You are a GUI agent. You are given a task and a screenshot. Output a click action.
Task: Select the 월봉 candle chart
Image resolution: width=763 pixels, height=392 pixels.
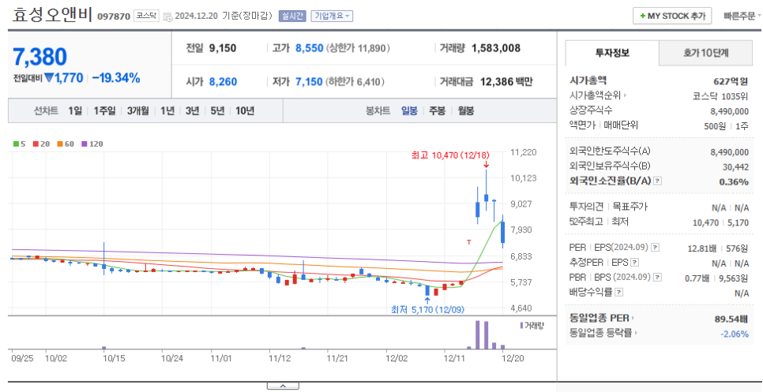point(466,110)
